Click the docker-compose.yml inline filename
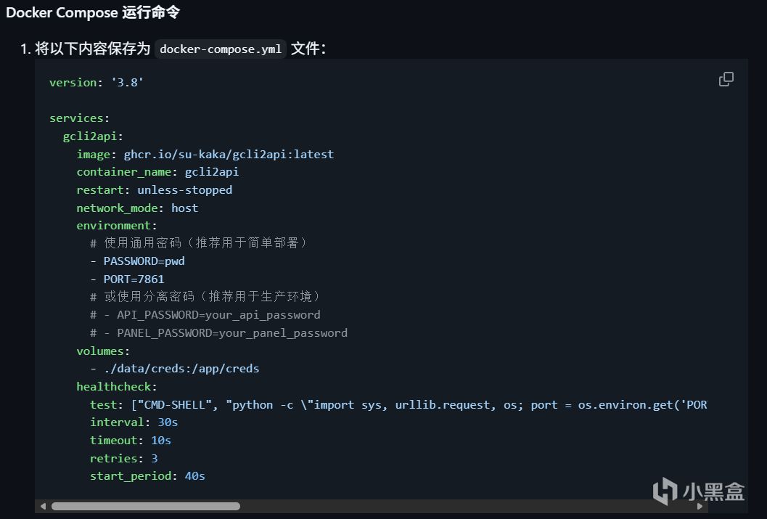Screen dimensions: 767x519 [x=221, y=49]
